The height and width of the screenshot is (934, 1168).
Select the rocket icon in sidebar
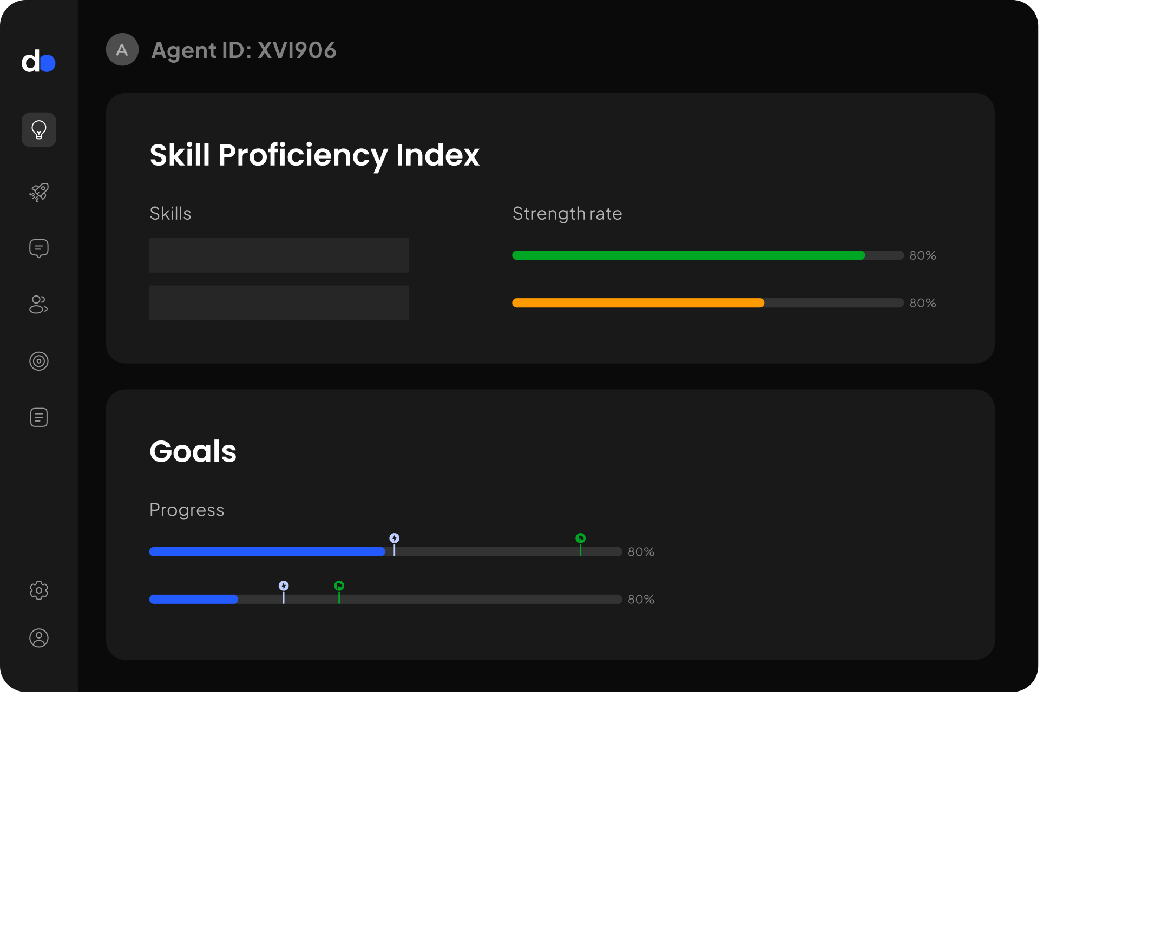[39, 192]
